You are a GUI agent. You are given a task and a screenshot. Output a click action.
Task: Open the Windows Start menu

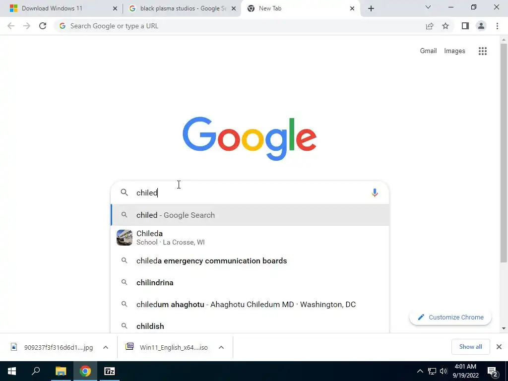(x=12, y=371)
